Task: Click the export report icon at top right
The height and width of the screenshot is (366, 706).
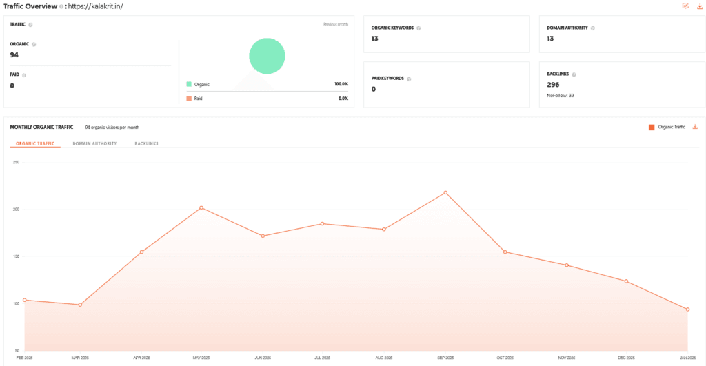Action: click(685, 6)
